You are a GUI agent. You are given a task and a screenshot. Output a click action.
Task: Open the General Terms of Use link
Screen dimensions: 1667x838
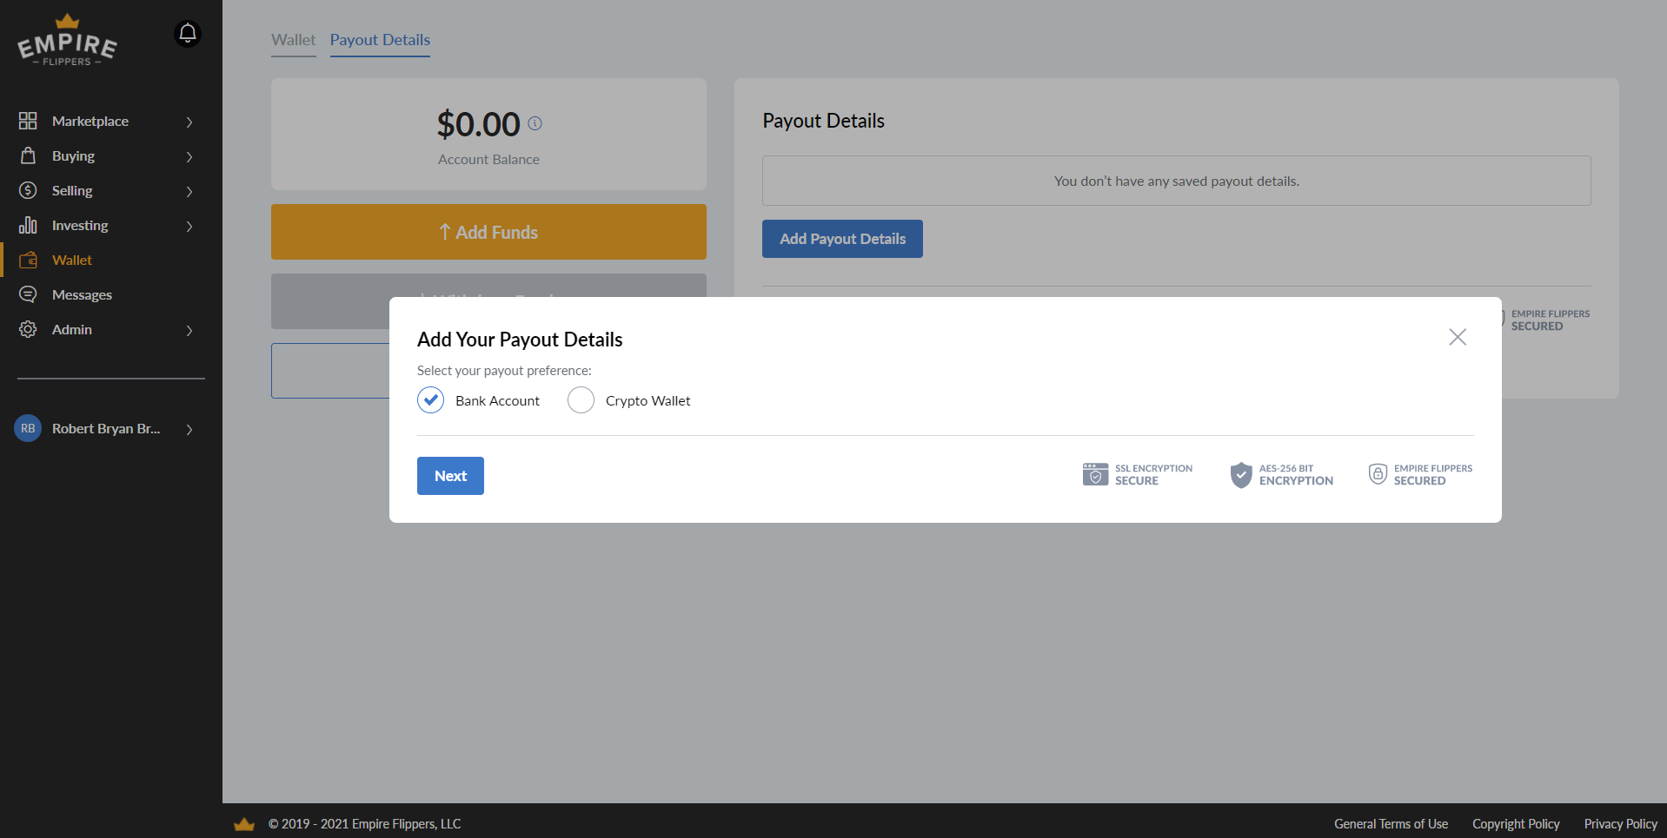1391,824
